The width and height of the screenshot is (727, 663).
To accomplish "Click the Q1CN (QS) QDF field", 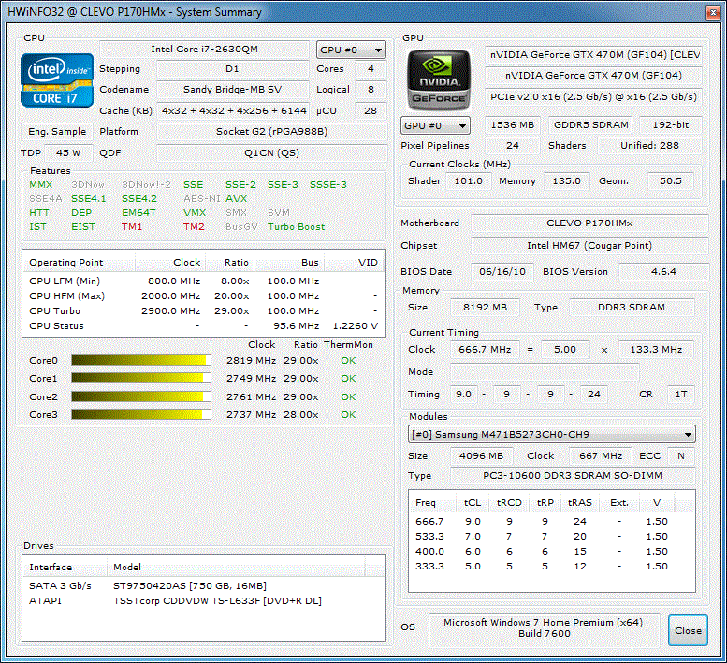I will tap(271, 153).
